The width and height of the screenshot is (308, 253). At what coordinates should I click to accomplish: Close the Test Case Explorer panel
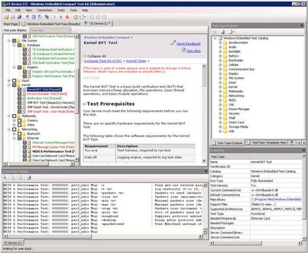[x=302, y=25]
